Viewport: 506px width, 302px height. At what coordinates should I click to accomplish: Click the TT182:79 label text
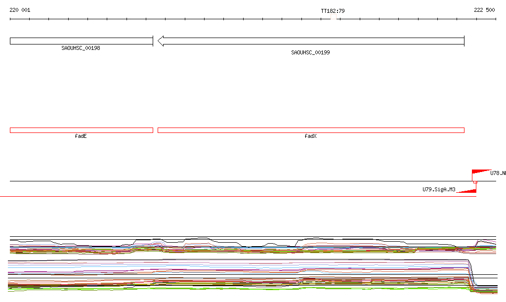coord(333,11)
